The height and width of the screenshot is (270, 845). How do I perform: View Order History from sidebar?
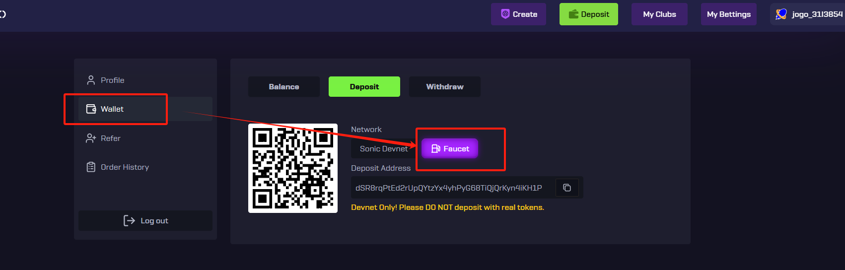pos(124,167)
